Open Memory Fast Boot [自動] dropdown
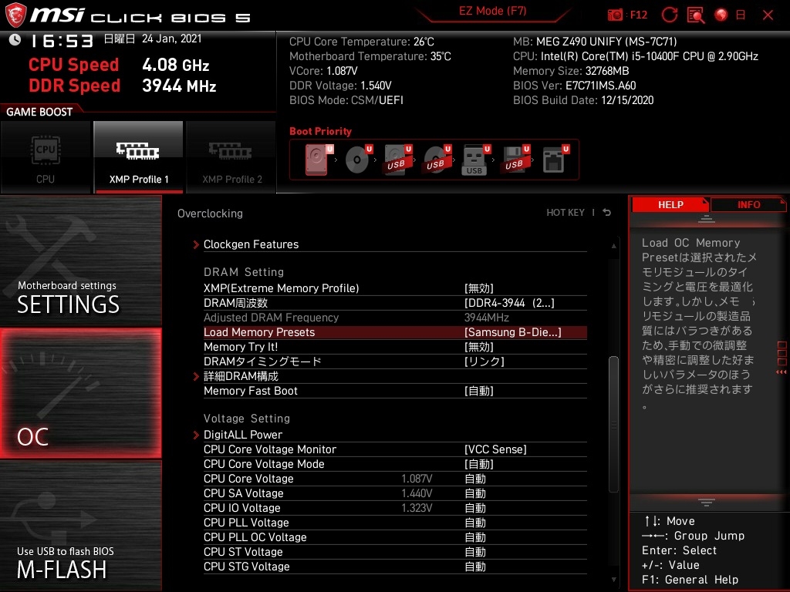Screen dimensions: 790x592 click(x=478, y=391)
